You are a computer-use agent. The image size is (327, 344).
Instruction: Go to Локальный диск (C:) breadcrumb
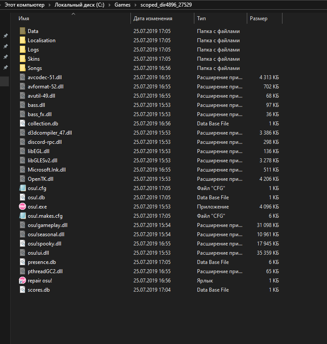tap(80, 4)
